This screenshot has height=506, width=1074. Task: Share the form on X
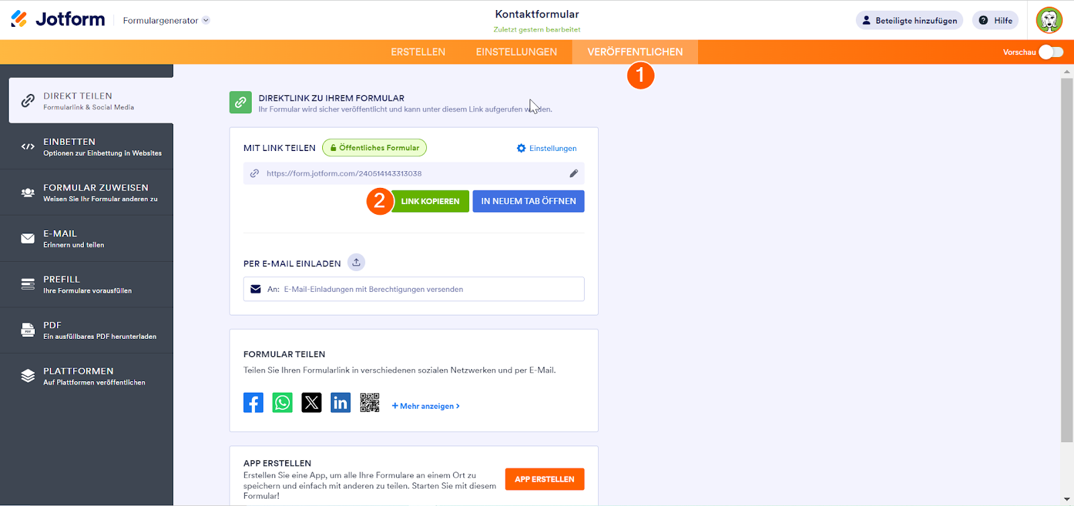311,403
